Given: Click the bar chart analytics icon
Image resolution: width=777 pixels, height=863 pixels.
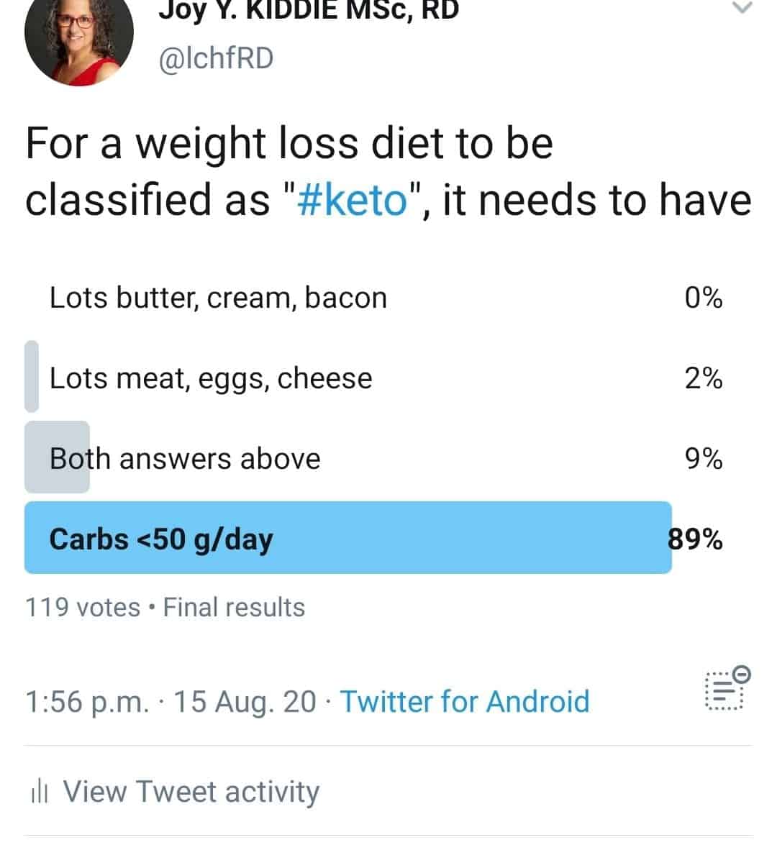Looking at the screenshot, I should coord(40,793).
